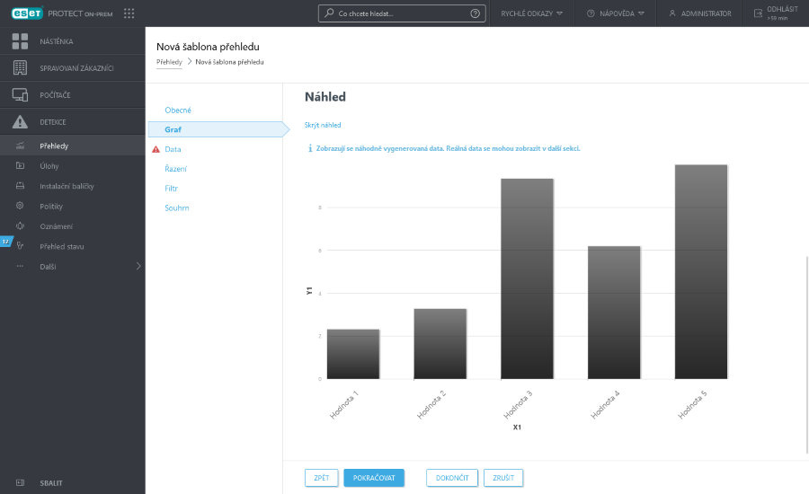Go to the Řazení wizard step
Image resolution: width=809 pixels, height=494 pixels.
175,169
